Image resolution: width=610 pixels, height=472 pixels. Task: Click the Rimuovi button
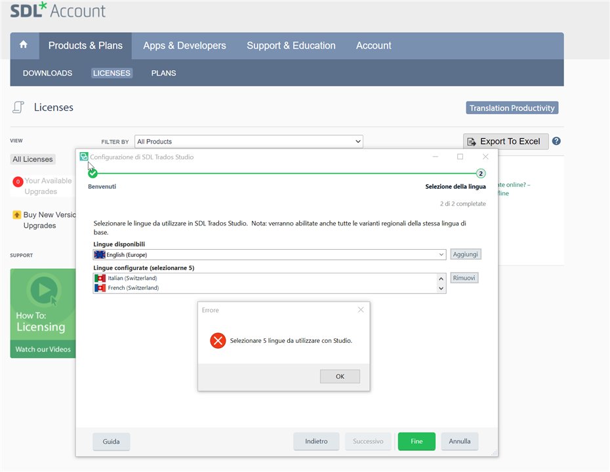[x=464, y=278]
